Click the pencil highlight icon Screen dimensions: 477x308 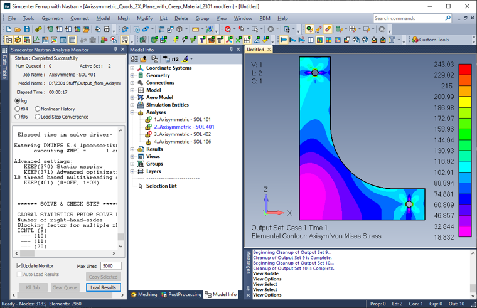coord(318,29)
